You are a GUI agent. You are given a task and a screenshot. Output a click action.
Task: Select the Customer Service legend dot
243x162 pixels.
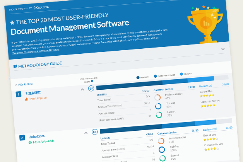click(155, 76)
